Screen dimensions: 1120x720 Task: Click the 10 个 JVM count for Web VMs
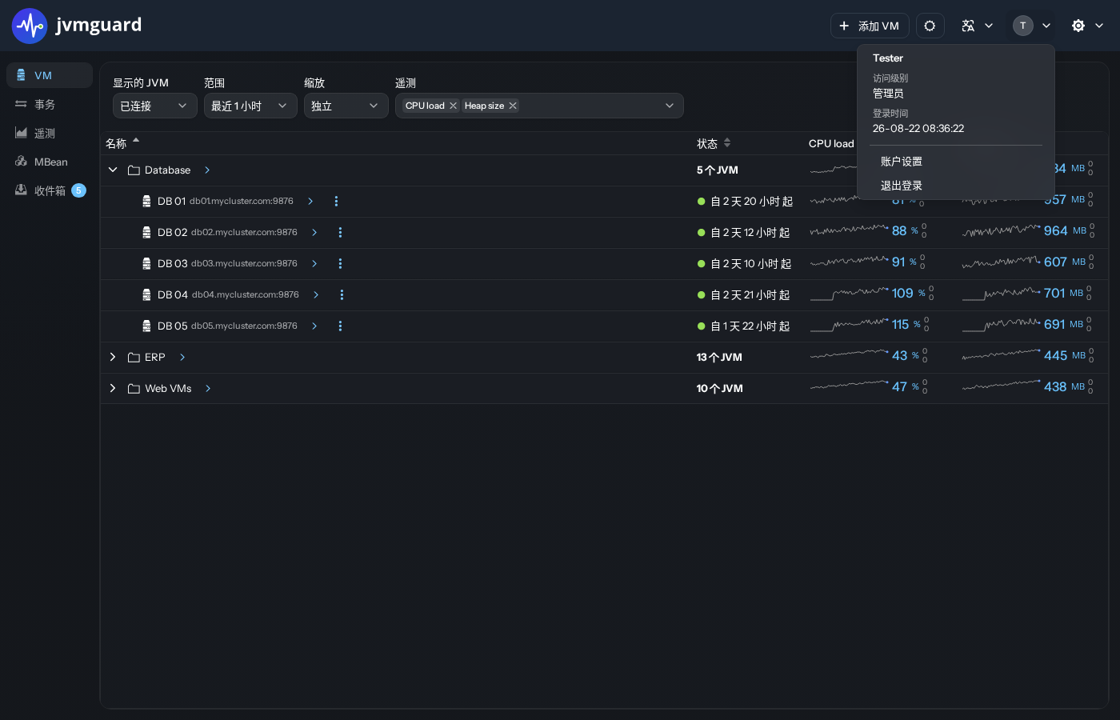click(x=719, y=389)
